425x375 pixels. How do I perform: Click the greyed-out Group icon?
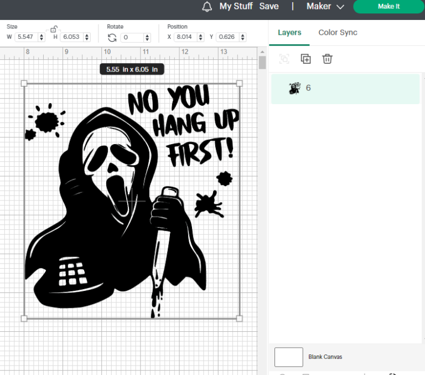(x=284, y=59)
